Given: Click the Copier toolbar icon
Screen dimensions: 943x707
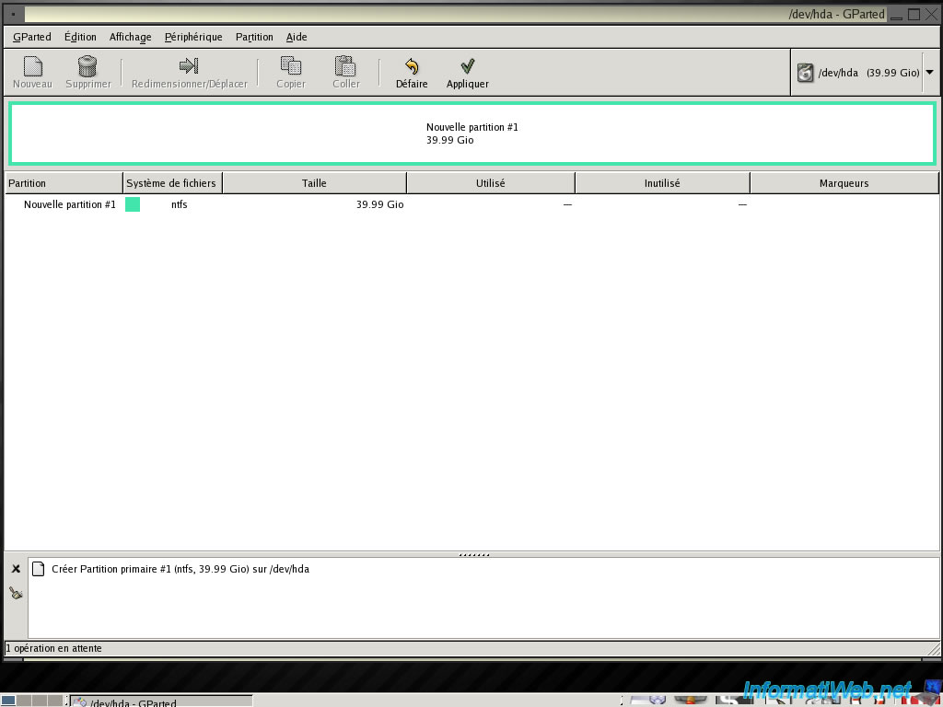Looking at the screenshot, I should tap(290, 65).
